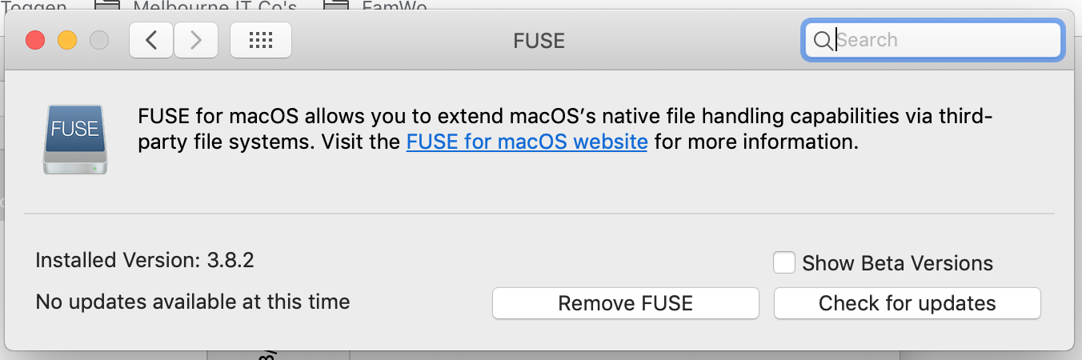This screenshot has width=1082, height=360.
Task: Go forward with the right chevron button
Action: coord(197,40)
